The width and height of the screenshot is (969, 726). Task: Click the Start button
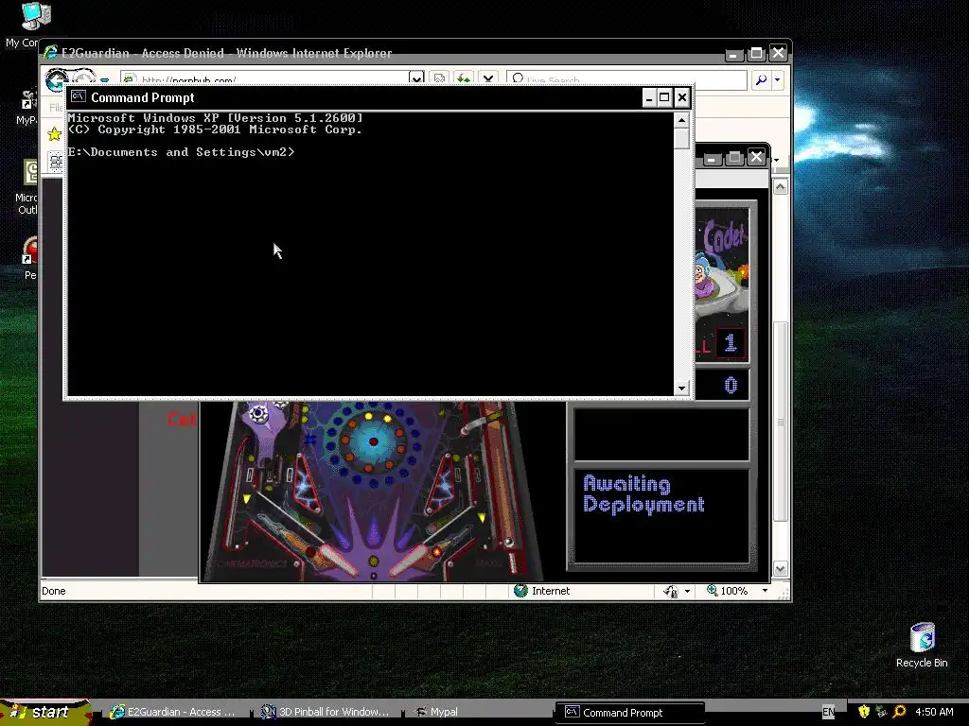coord(45,713)
